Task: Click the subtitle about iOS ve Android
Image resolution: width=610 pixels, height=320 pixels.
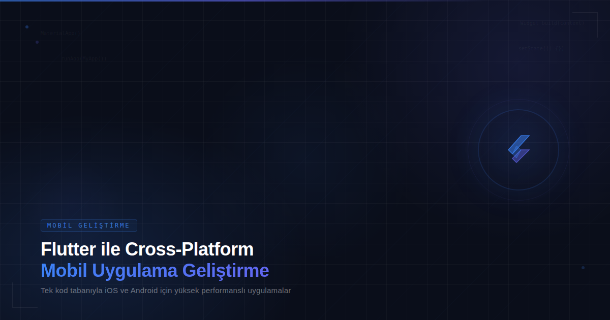Action: pyautogui.click(x=166, y=291)
